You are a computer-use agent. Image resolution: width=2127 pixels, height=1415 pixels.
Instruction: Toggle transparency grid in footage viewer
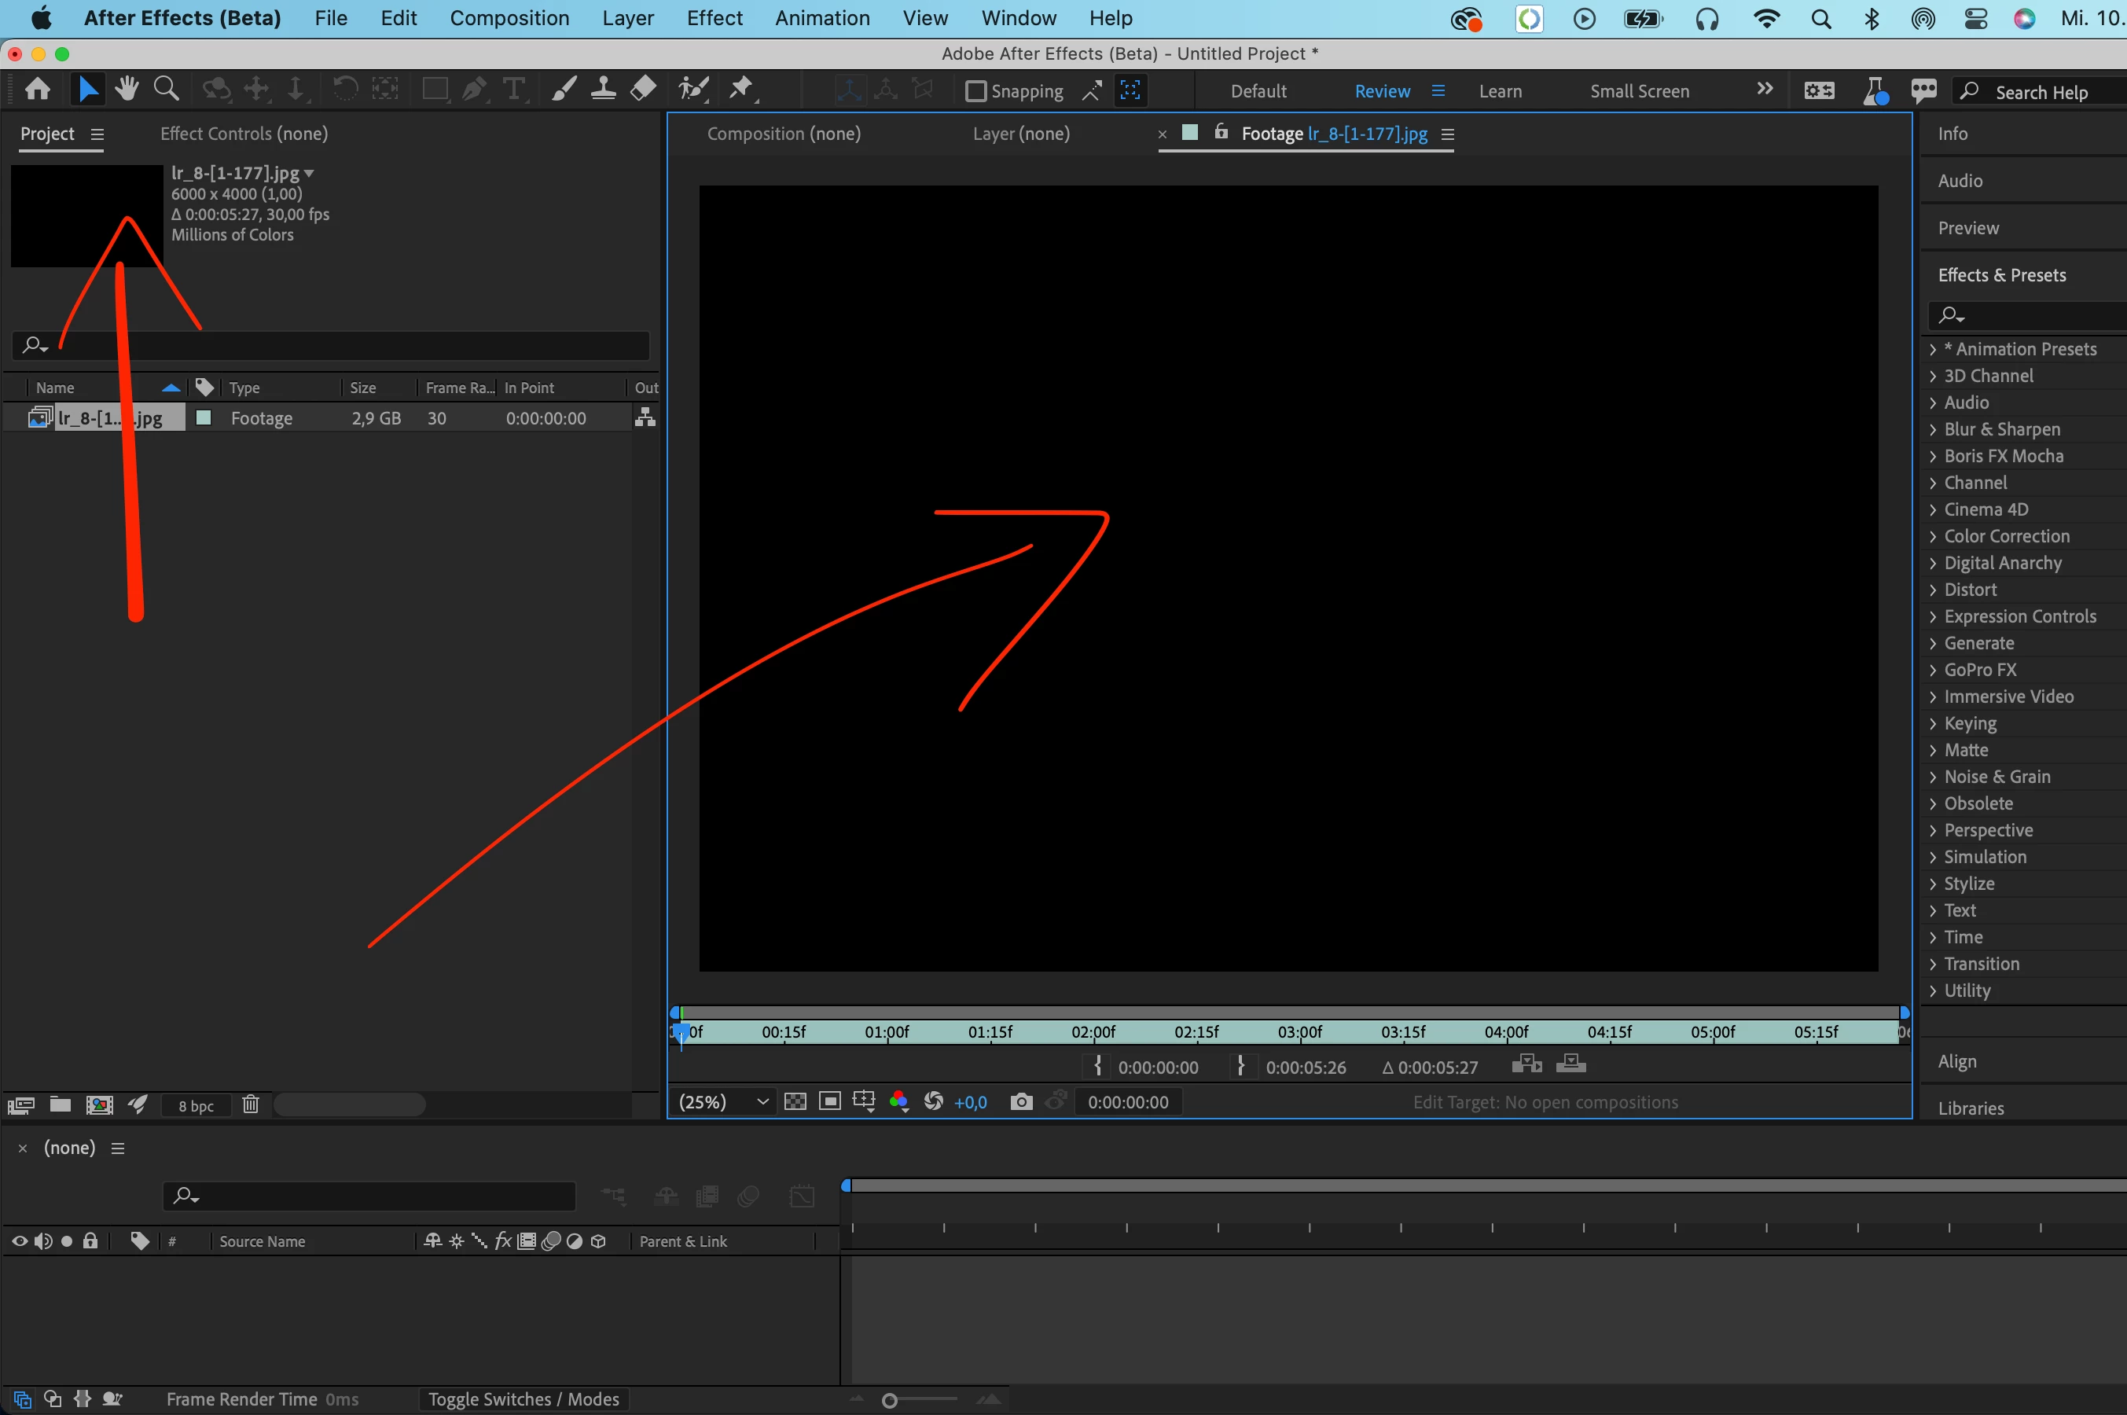pos(795,1102)
